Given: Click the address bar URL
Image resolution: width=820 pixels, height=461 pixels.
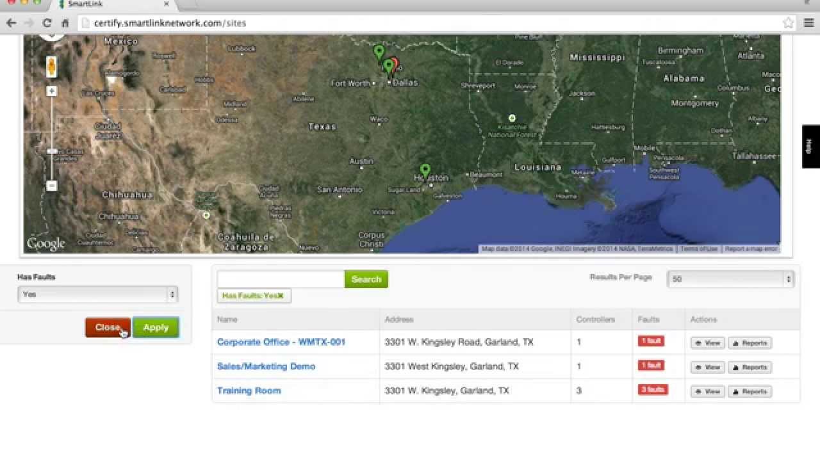Looking at the screenshot, I should coord(170,23).
